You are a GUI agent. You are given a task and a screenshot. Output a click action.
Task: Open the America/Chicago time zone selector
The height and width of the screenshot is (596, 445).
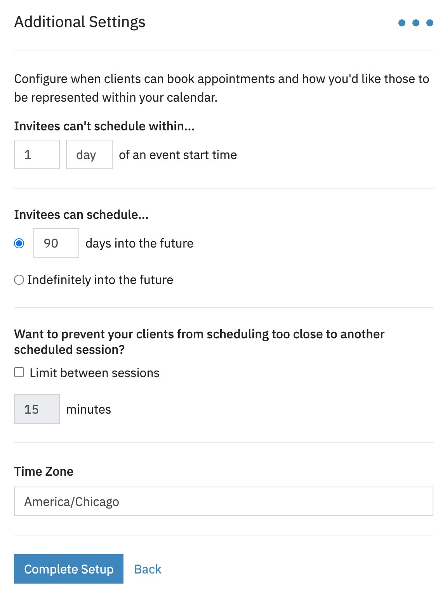[224, 501]
